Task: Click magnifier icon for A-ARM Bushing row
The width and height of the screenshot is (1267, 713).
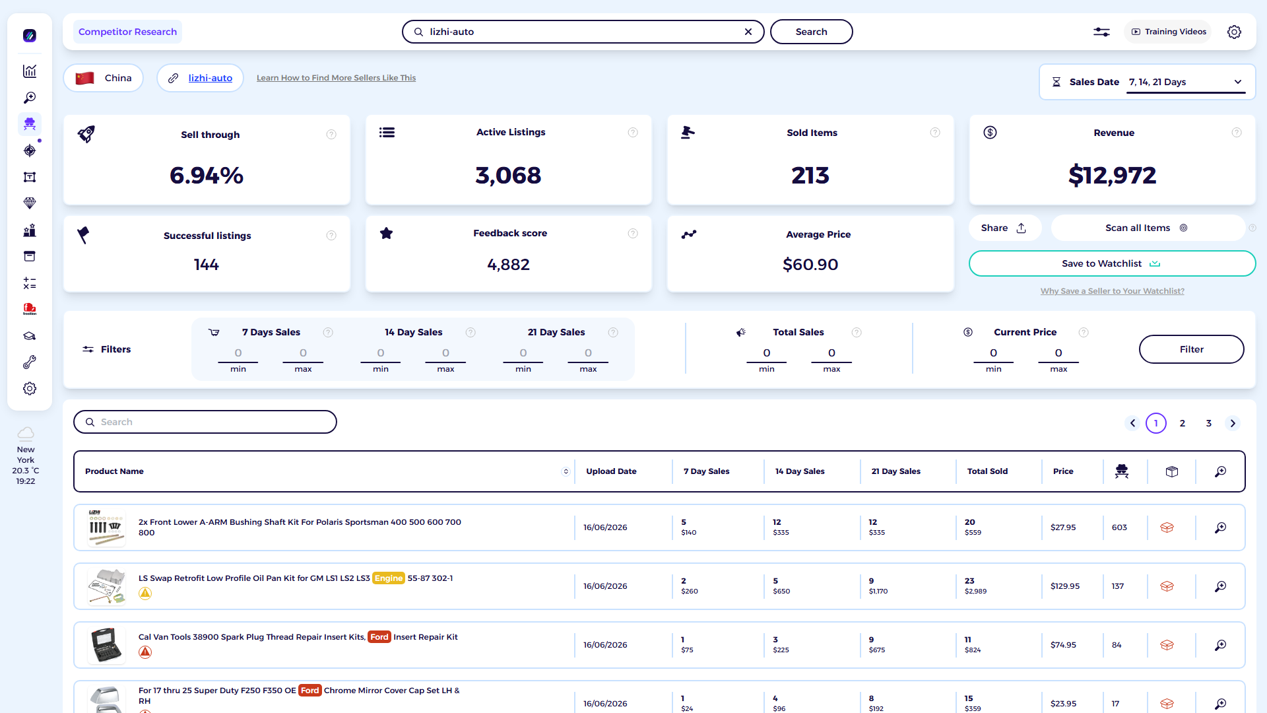Action: coord(1221,527)
